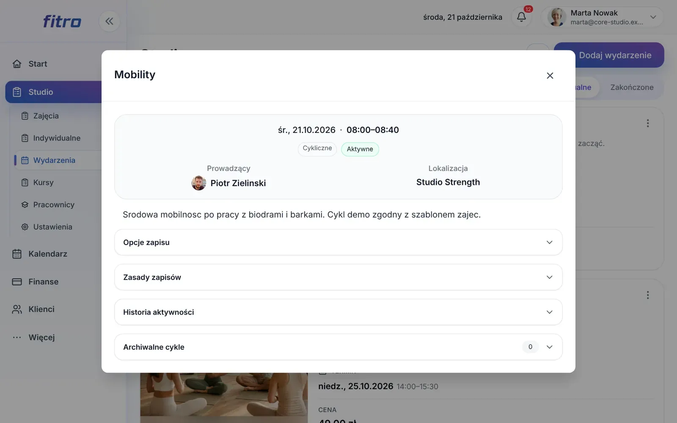
Task: Expand the Zasady zapisów section
Action: [338, 277]
